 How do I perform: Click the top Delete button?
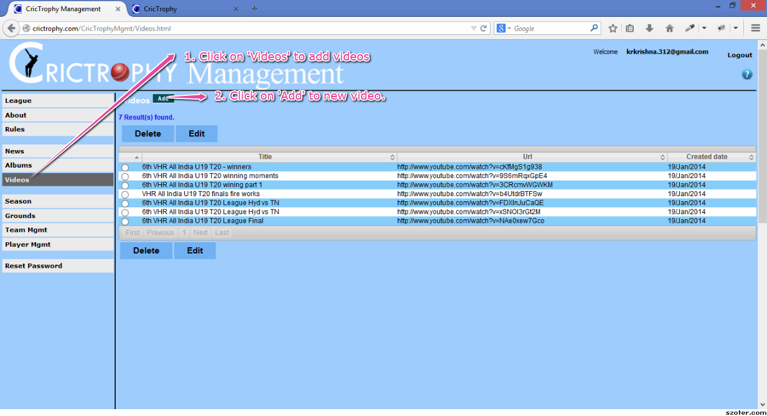148,134
